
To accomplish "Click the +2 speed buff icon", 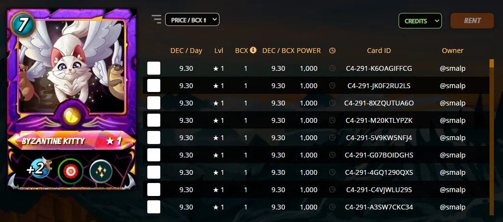I will click(x=38, y=168).
